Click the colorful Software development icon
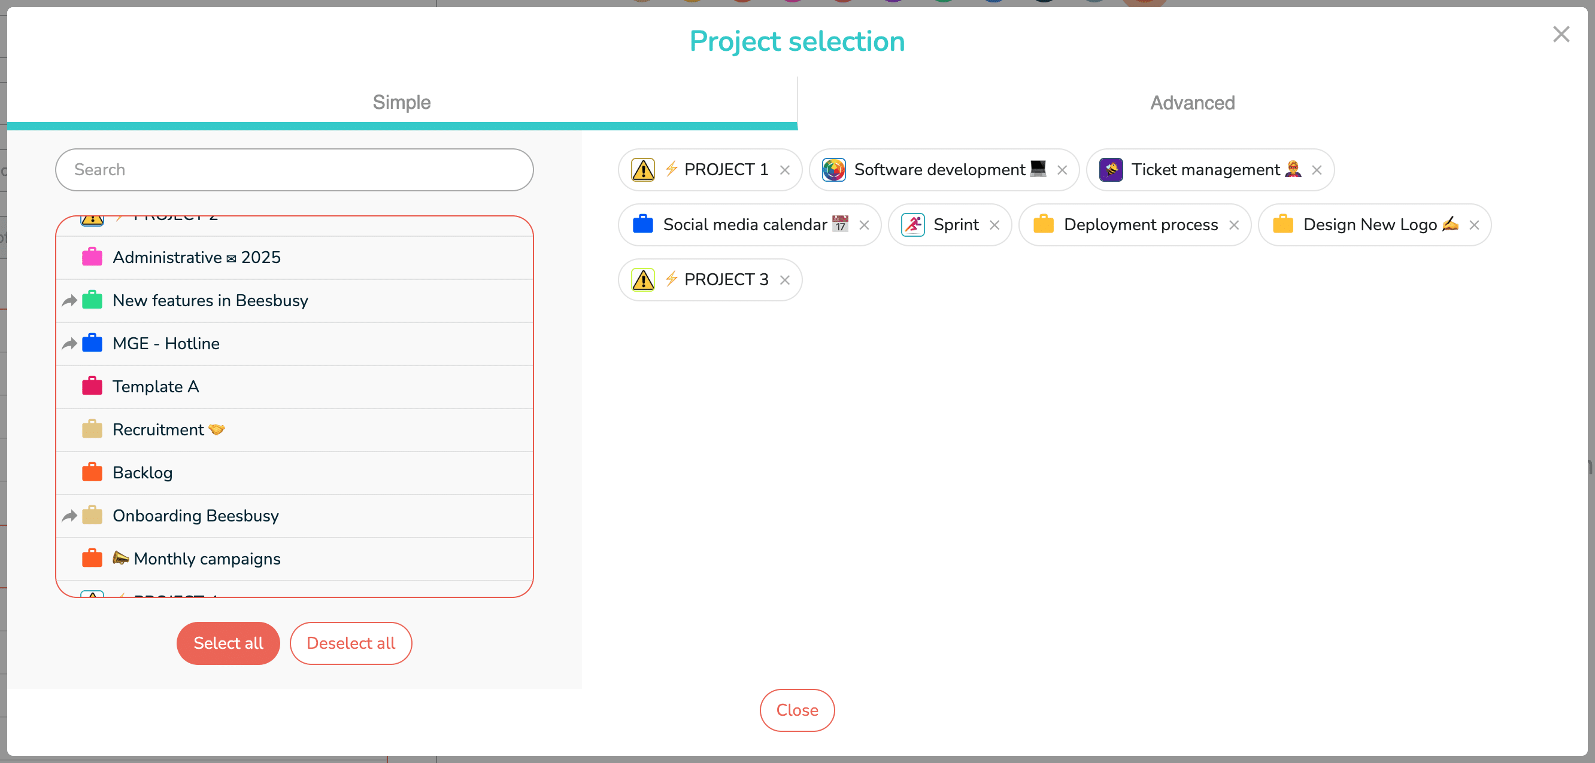Viewport: 1595px width, 763px height. 833,169
